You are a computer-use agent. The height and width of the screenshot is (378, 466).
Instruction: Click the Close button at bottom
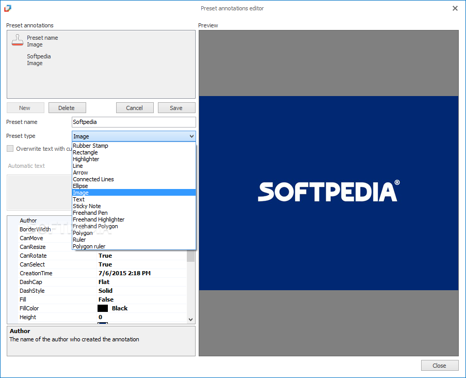[440, 366]
